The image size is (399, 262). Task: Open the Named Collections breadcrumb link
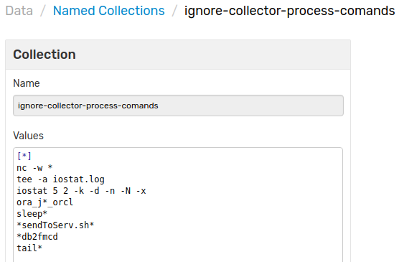(108, 11)
